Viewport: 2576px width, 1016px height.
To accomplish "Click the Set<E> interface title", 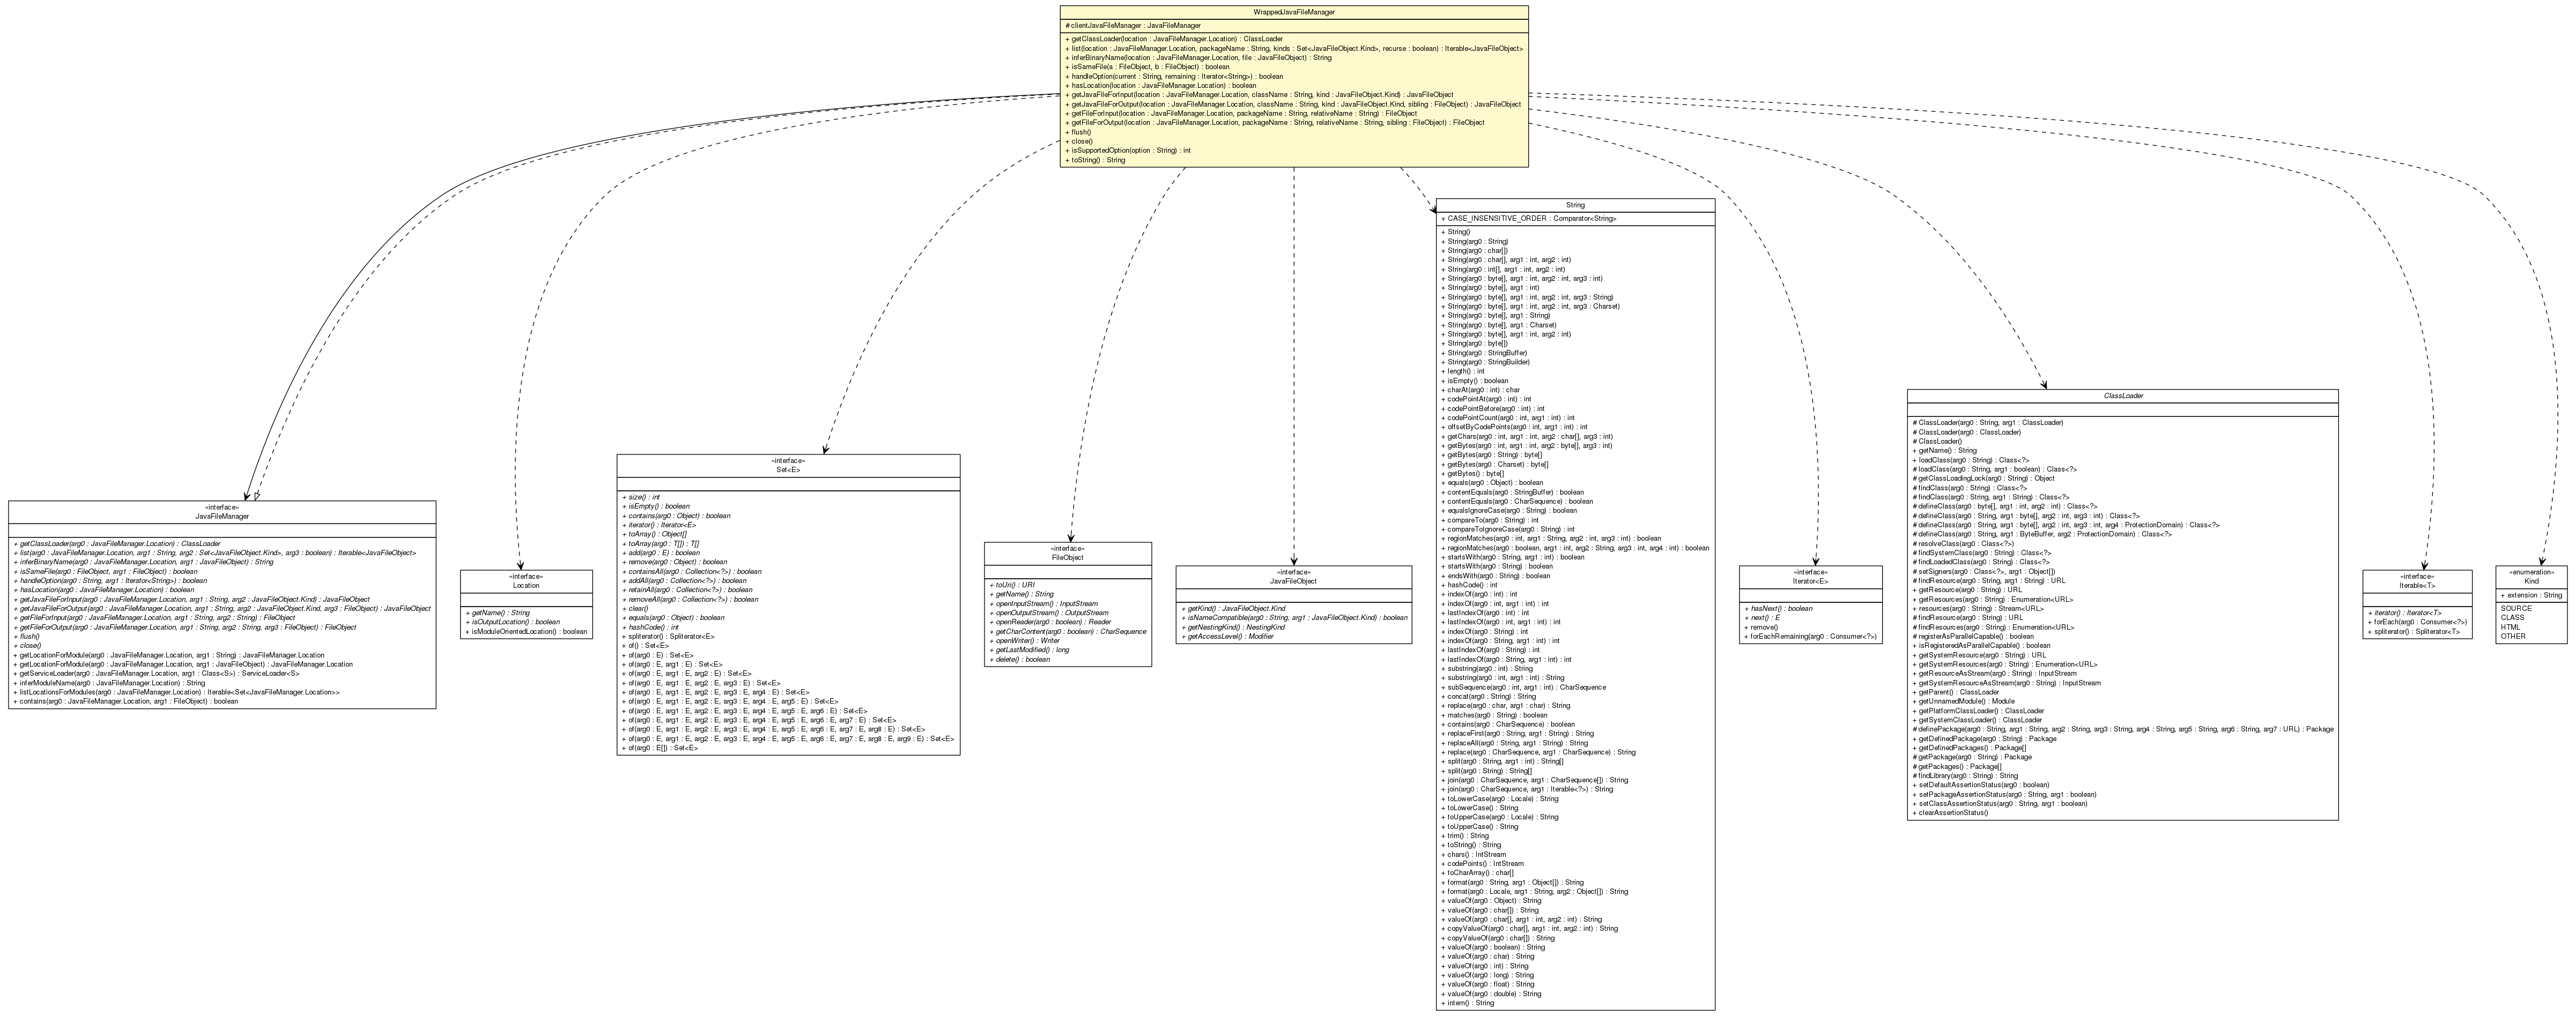I will point(788,469).
